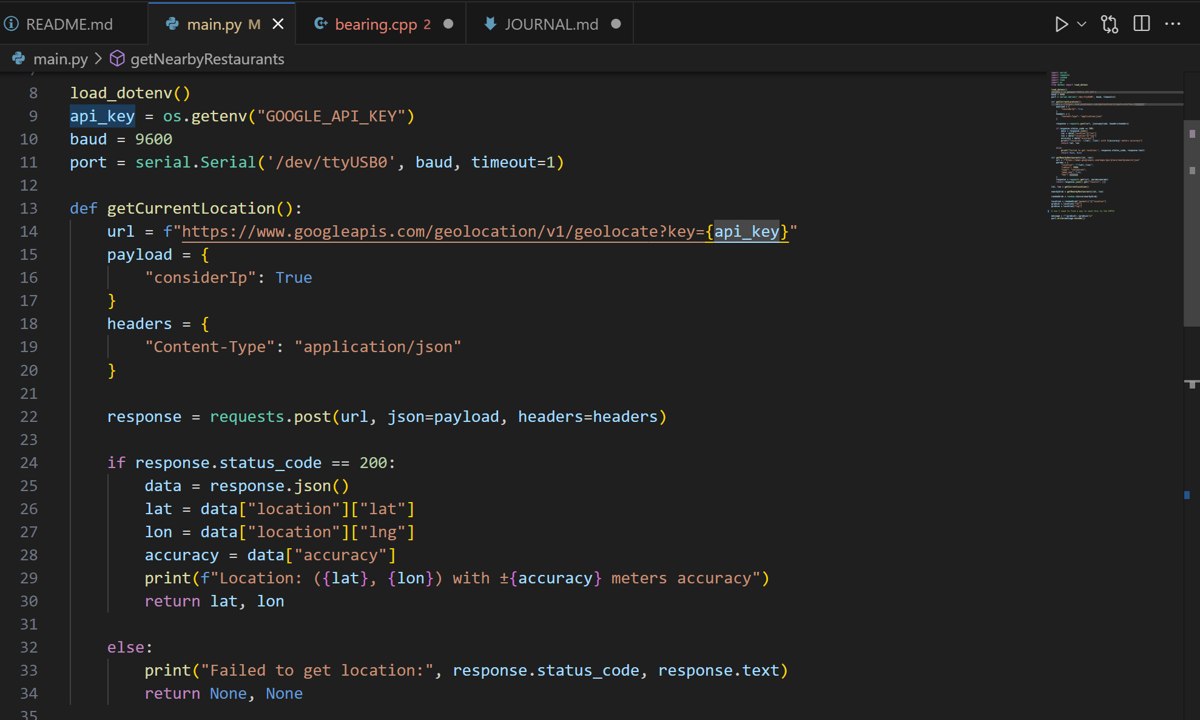Close the main.py tab
Image resolution: width=1200 pixels, height=720 pixels.
tap(278, 24)
